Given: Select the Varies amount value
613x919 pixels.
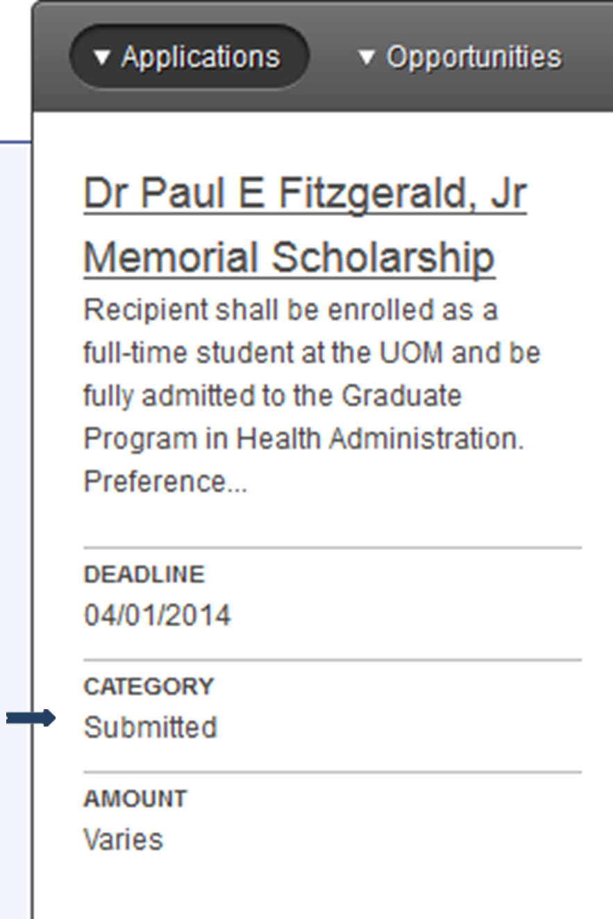Looking at the screenshot, I should (124, 839).
